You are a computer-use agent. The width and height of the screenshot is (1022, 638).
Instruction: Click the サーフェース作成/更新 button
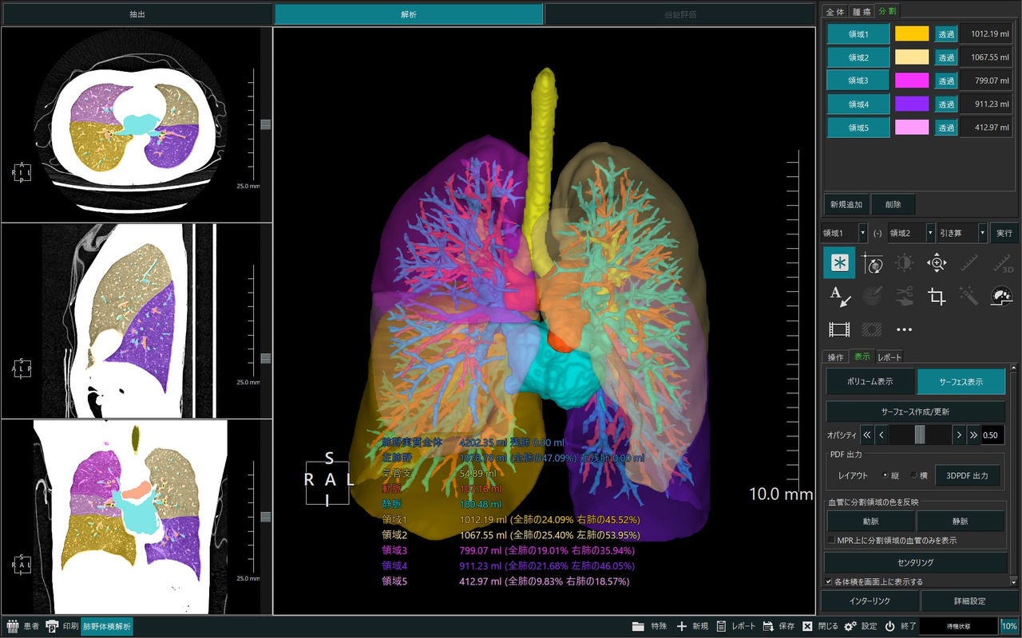[916, 412]
